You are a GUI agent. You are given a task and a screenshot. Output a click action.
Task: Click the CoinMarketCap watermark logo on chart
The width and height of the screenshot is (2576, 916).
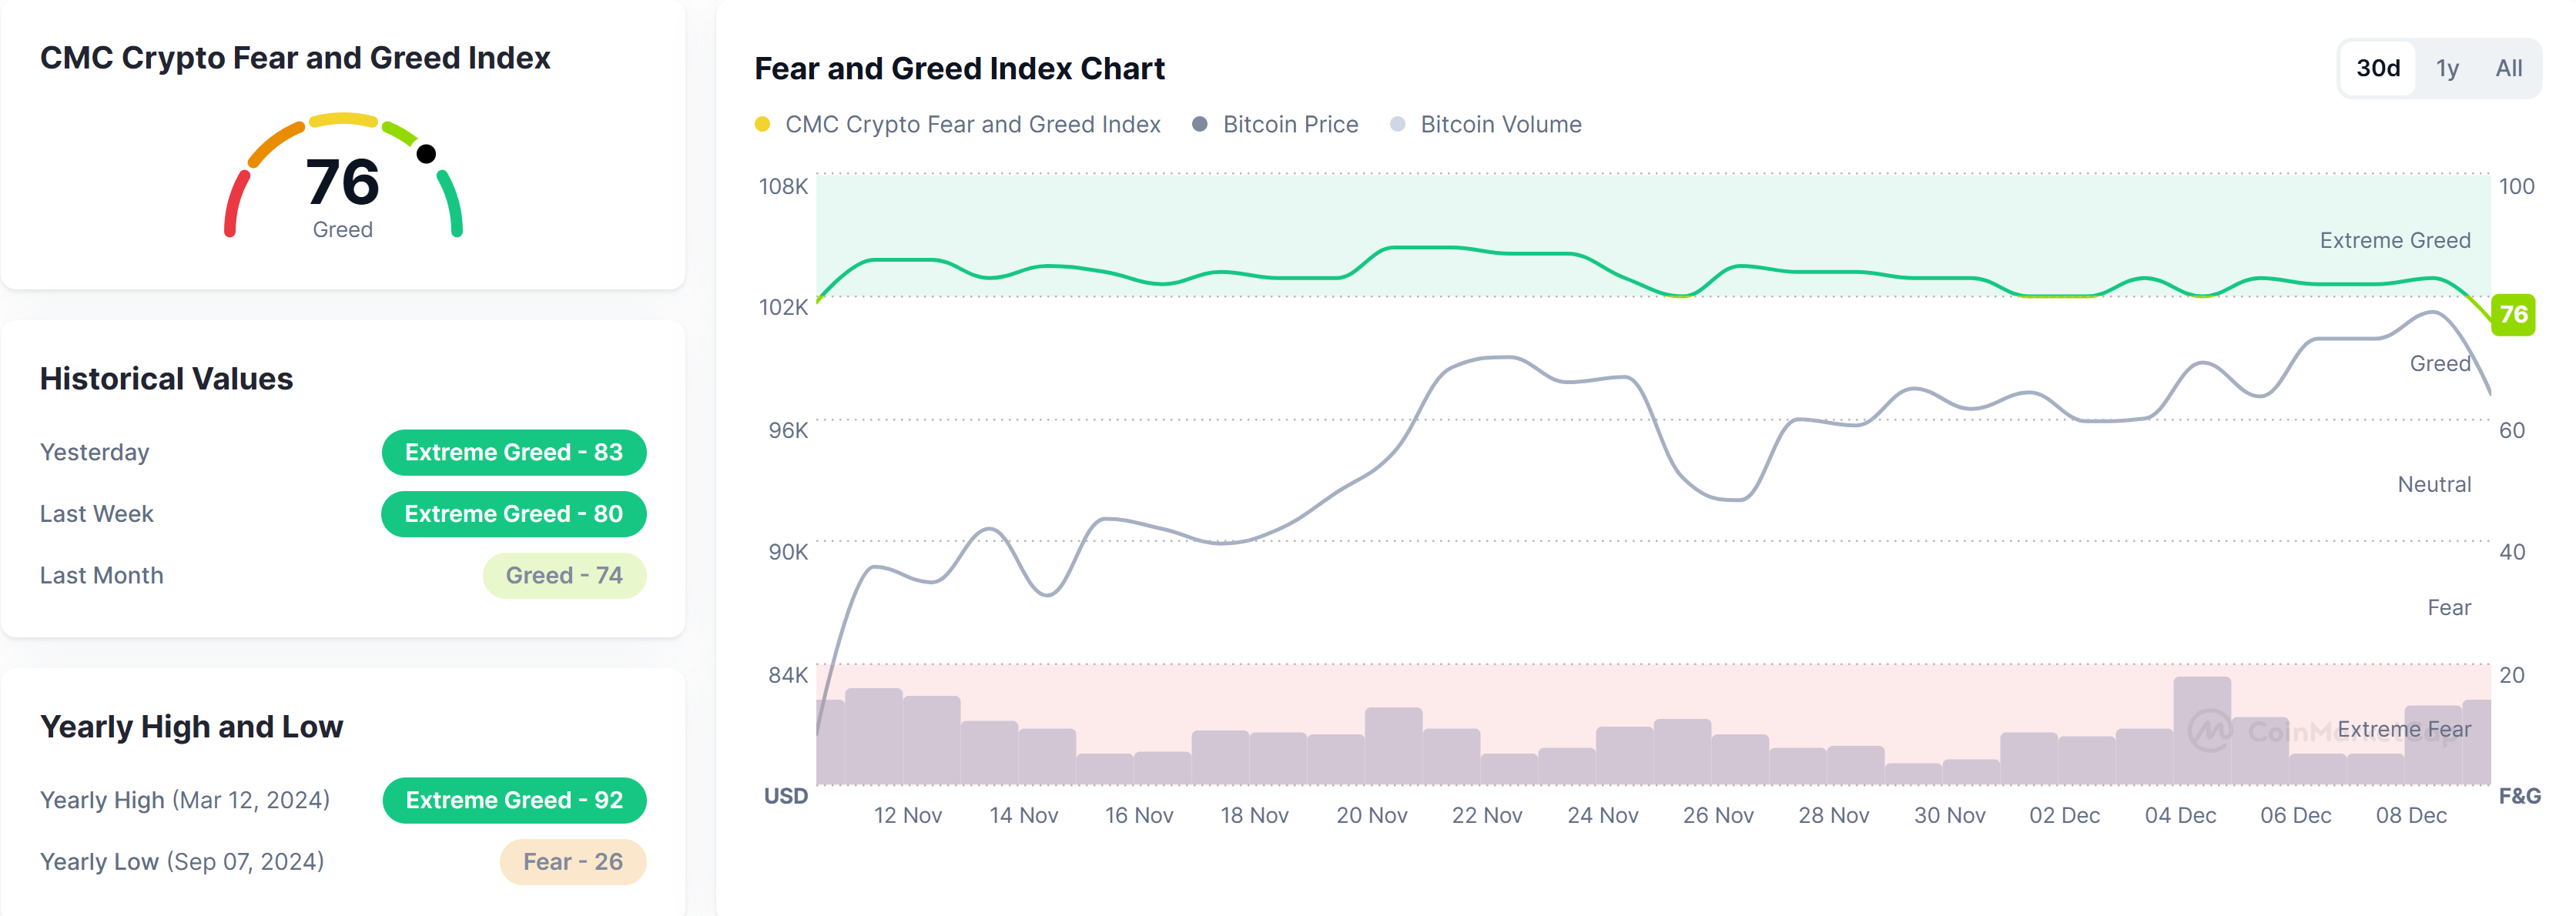tap(2210, 730)
